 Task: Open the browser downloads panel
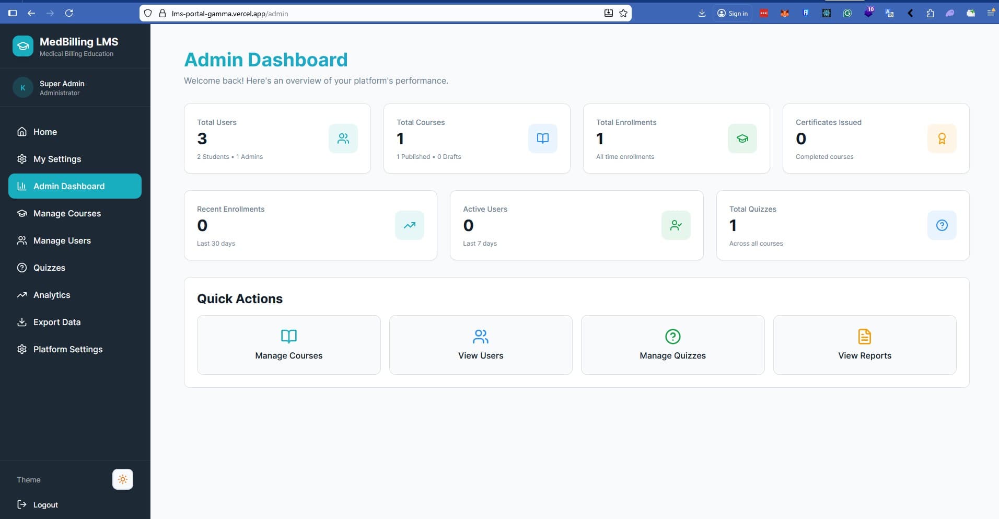(x=702, y=13)
